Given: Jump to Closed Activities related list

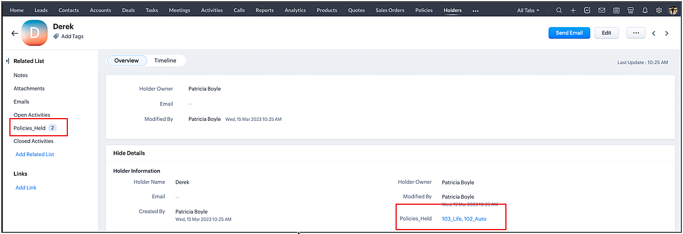Looking at the screenshot, I should 34,141.
